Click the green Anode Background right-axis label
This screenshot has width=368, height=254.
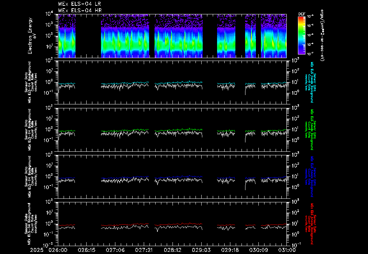[310, 130]
